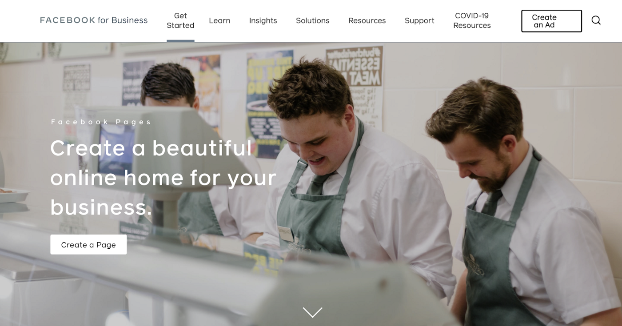The height and width of the screenshot is (326, 622).
Task: Click the Facebook for Business logo
Action: [x=94, y=20]
